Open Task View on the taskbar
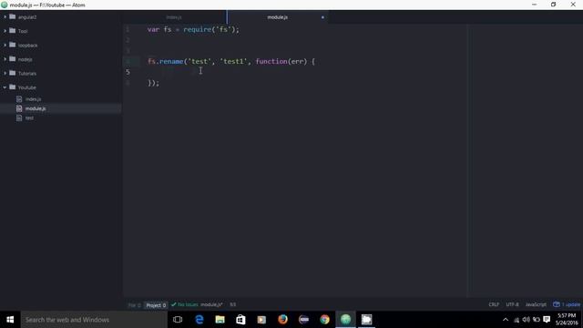Screen dimensions: 583x328 (178, 320)
